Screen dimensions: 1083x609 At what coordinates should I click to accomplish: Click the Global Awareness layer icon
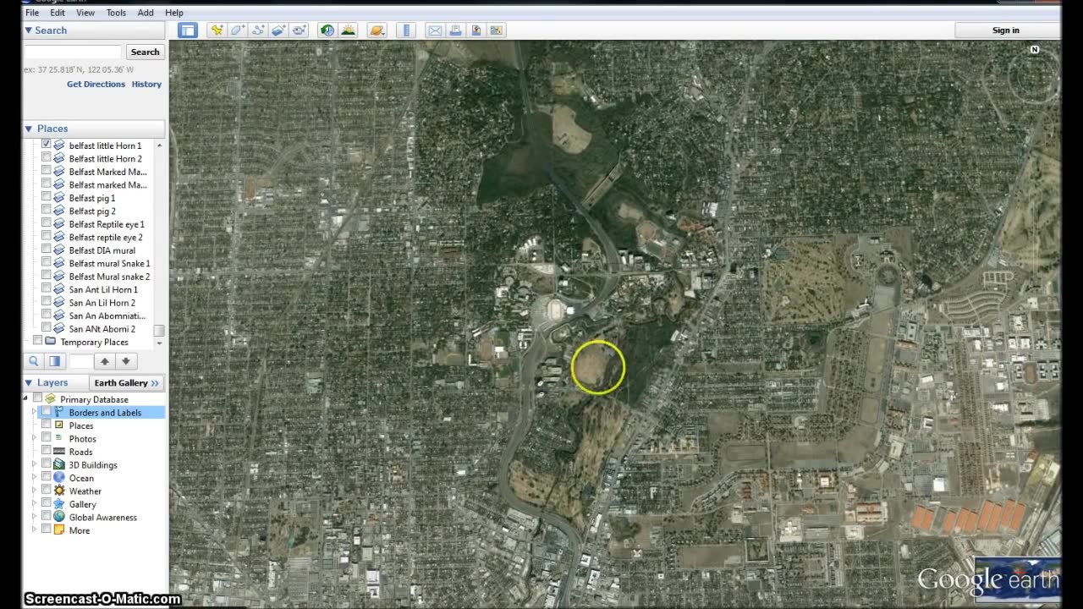click(59, 517)
